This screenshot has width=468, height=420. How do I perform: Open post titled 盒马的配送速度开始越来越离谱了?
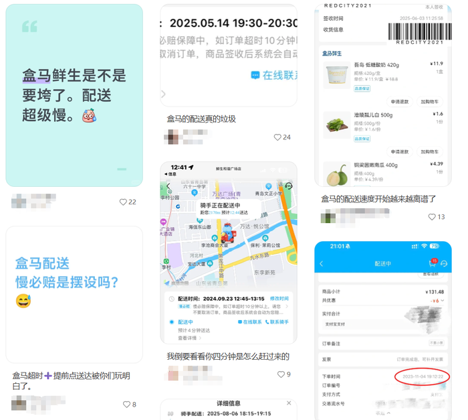tap(378, 199)
